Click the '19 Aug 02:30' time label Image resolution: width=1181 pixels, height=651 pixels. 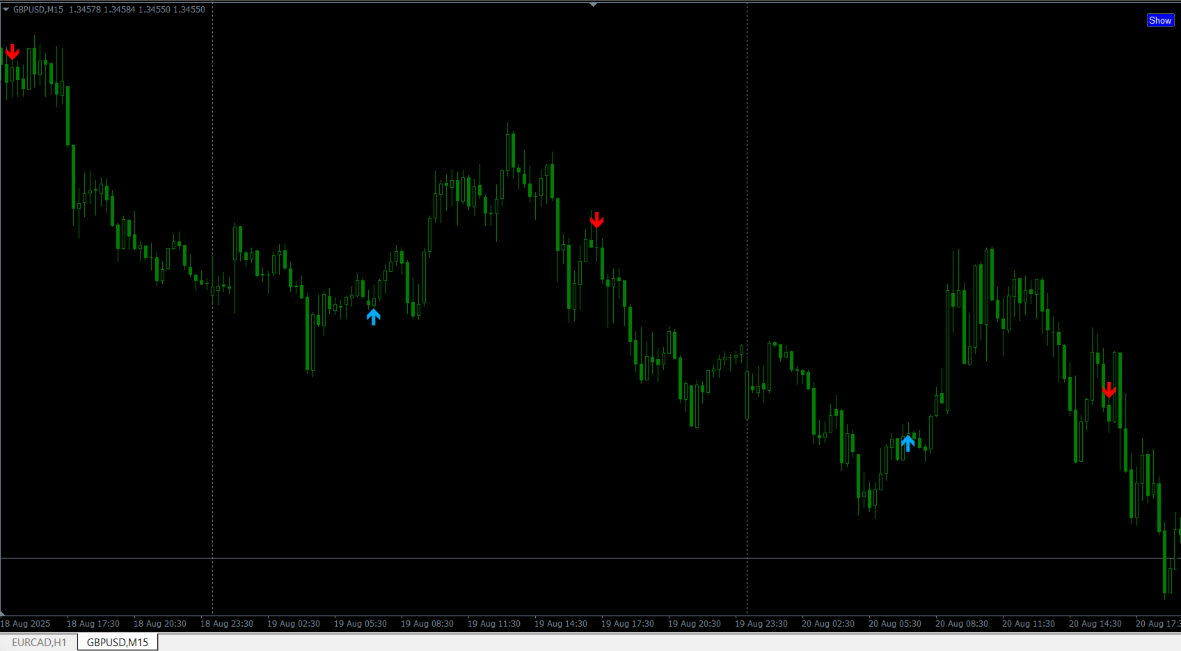(294, 624)
